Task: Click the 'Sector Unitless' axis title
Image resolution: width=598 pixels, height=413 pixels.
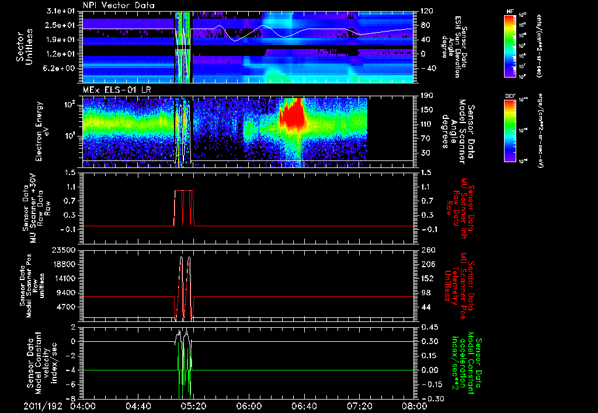Action: coord(25,47)
